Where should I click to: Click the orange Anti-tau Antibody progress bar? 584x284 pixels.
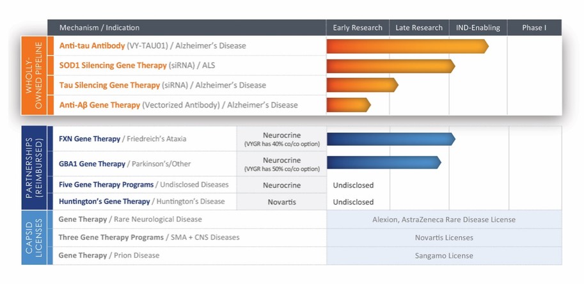407,46
